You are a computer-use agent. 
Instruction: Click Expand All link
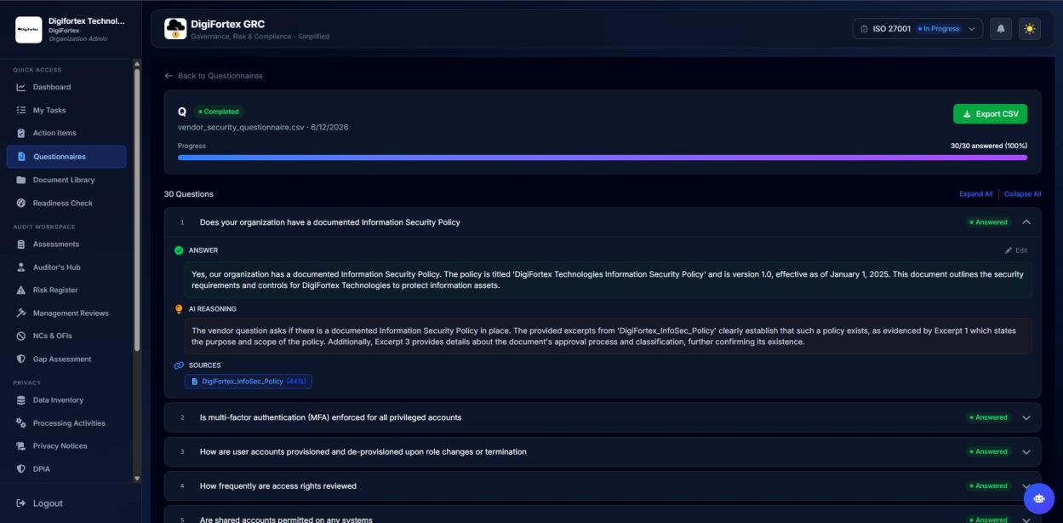pyautogui.click(x=975, y=194)
